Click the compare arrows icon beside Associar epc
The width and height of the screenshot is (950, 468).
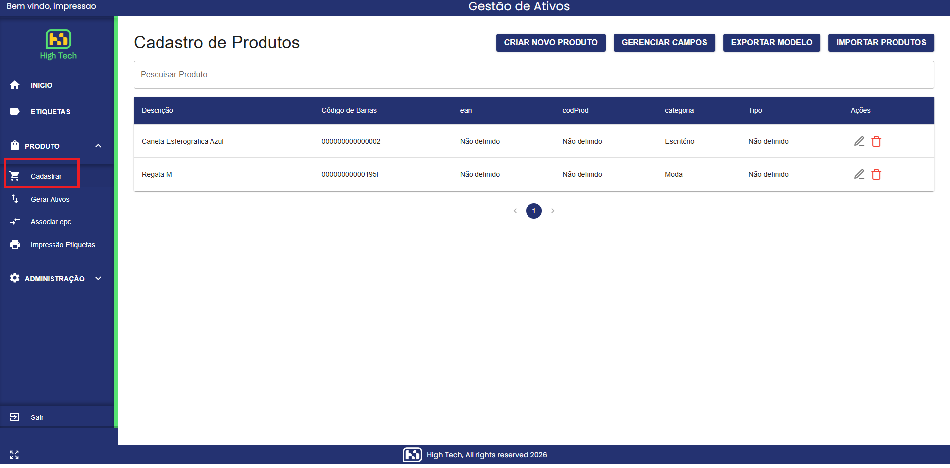coord(15,221)
